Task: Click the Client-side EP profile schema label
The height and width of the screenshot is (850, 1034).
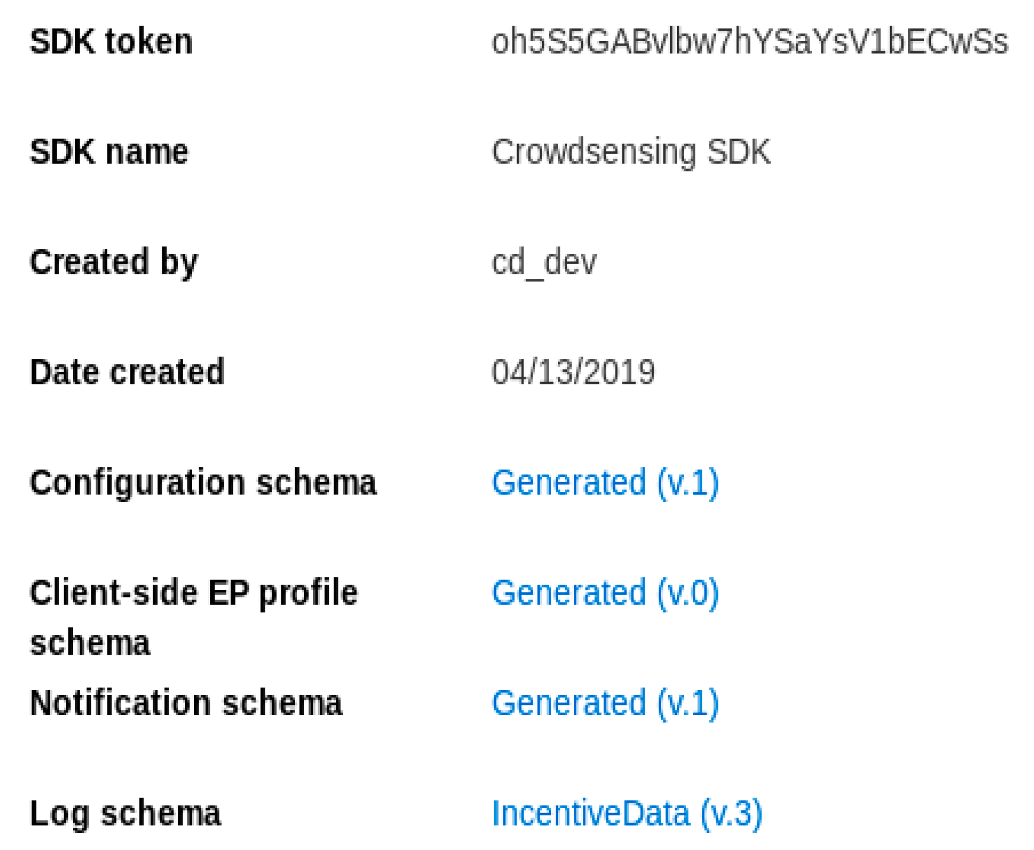Action: (194, 617)
